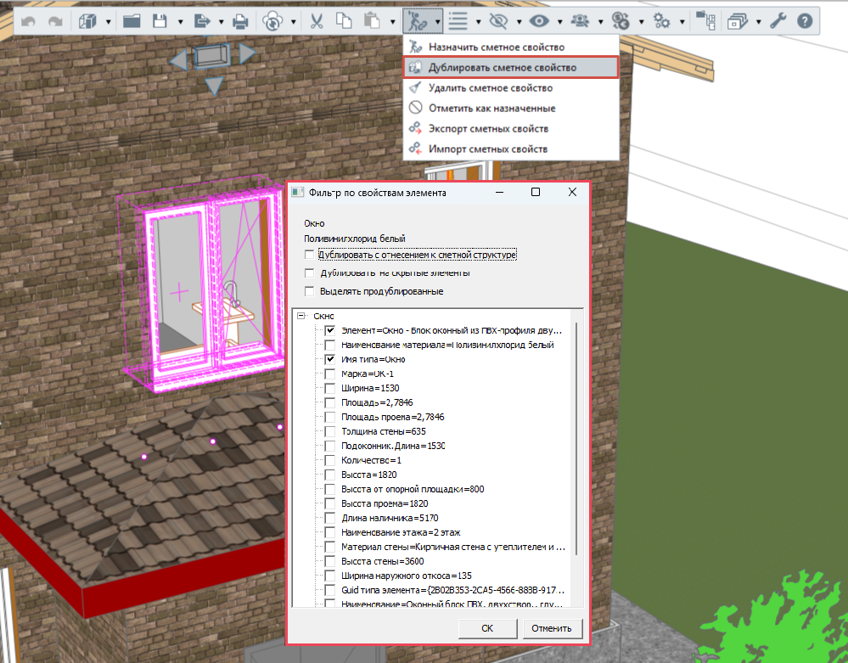This screenshot has width=848, height=663.
Task: Click the Undo arrow icon
Action: click(28, 21)
